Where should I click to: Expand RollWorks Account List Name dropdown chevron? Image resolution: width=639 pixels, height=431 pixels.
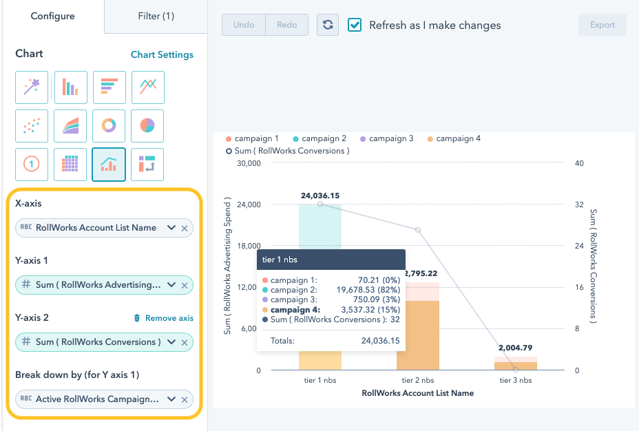pos(171,228)
